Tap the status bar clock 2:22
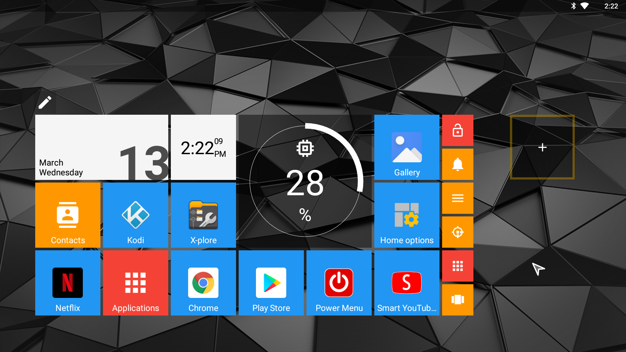This screenshot has width=626, height=352. tap(611, 6)
